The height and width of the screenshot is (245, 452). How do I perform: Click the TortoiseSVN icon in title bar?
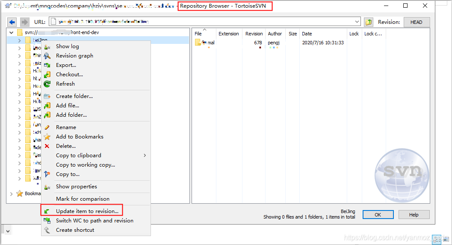pos(8,6)
